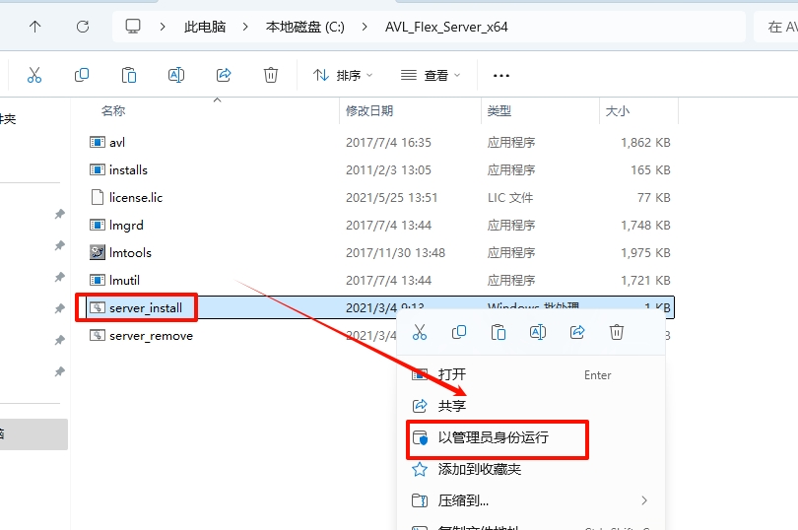This screenshot has height=530, width=798.
Task: Expand chevron after 本地磁盘 (C:) in address bar
Action: coord(365,27)
